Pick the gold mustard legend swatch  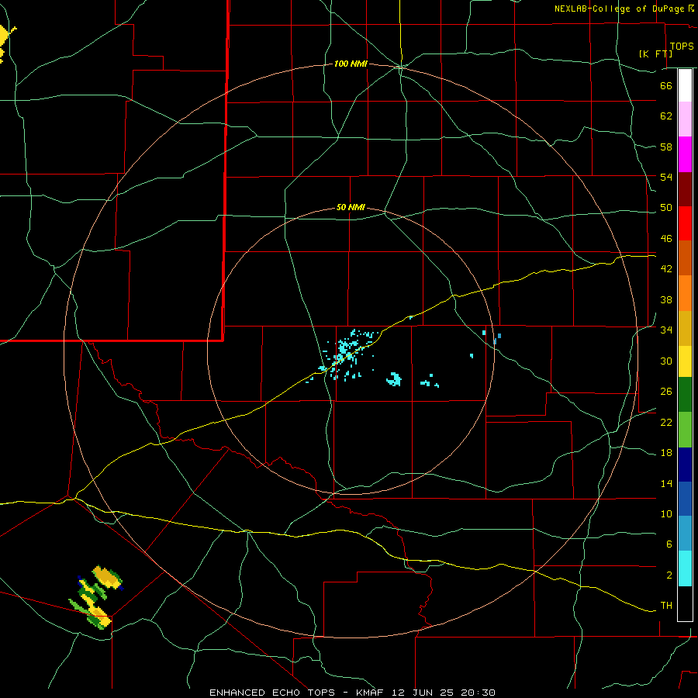tap(685, 328)
